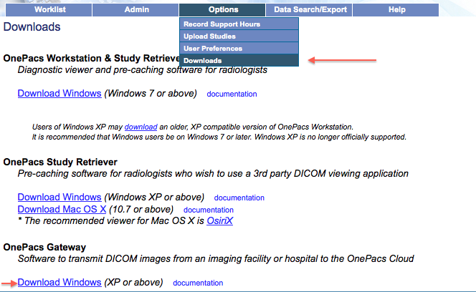The height and width of the screenshot is (292, 476).
Task: Select Upload Studies menu entry
Action: pyautogui.click(x=239, y=36)
